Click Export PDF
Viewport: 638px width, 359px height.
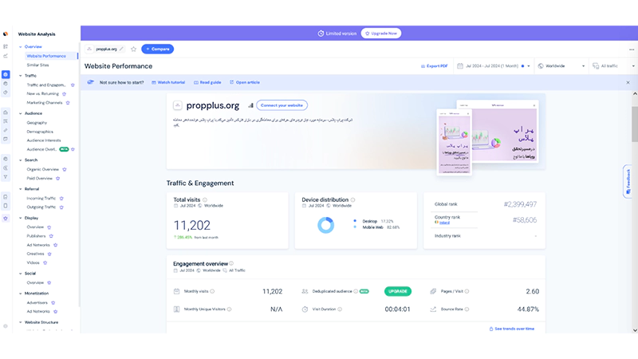434,66
